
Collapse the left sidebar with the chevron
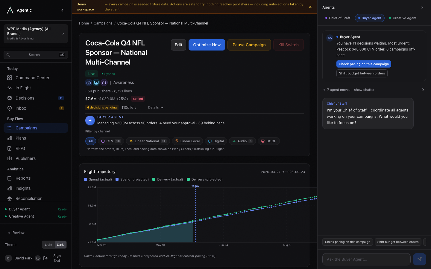click(62, 10)
